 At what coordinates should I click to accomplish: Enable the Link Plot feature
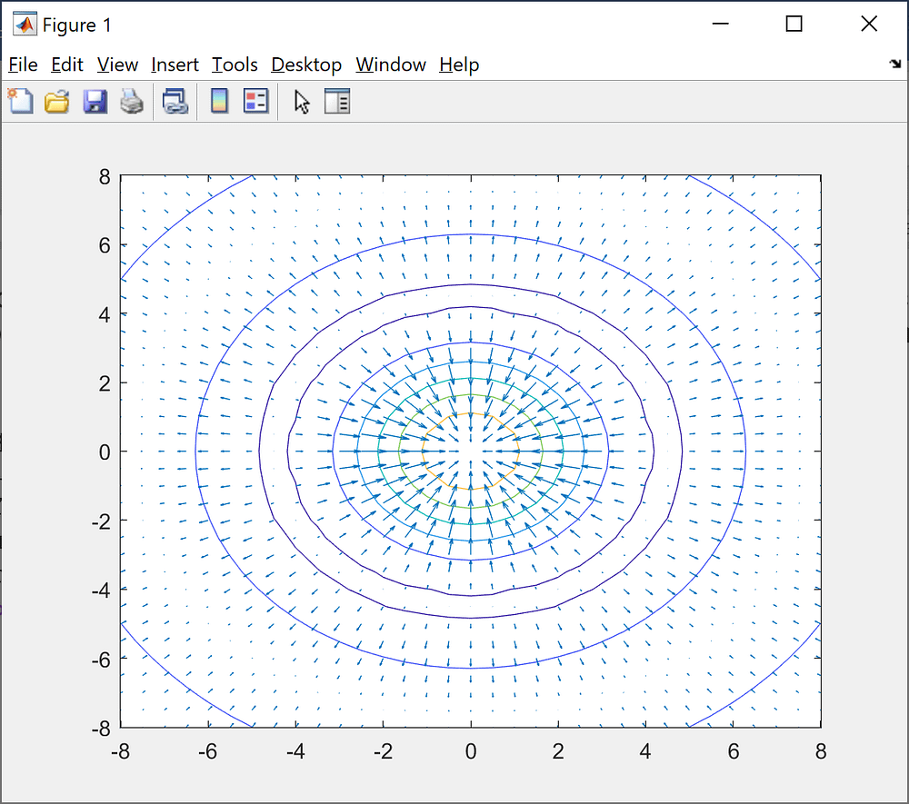[x=175, y=101]
